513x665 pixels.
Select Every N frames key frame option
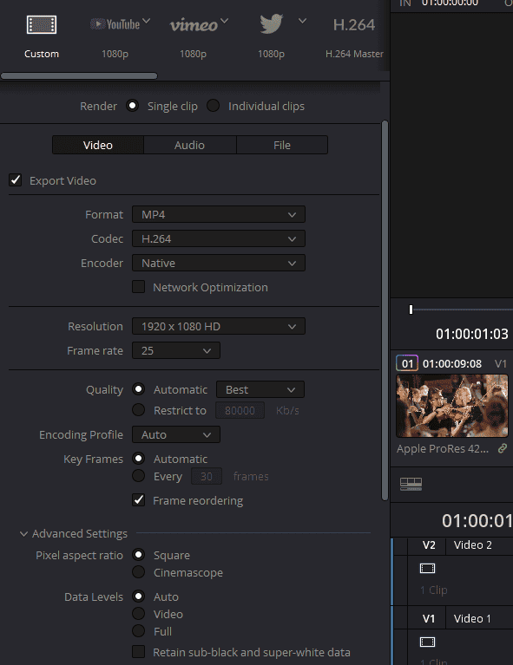coord(138,476)
